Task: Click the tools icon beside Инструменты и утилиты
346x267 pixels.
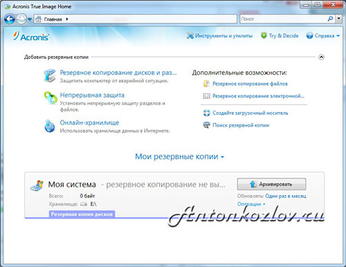Action: [x=190, y=35]
